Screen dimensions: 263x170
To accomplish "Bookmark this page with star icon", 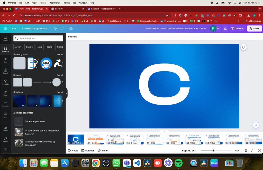I will click(167, 15).
